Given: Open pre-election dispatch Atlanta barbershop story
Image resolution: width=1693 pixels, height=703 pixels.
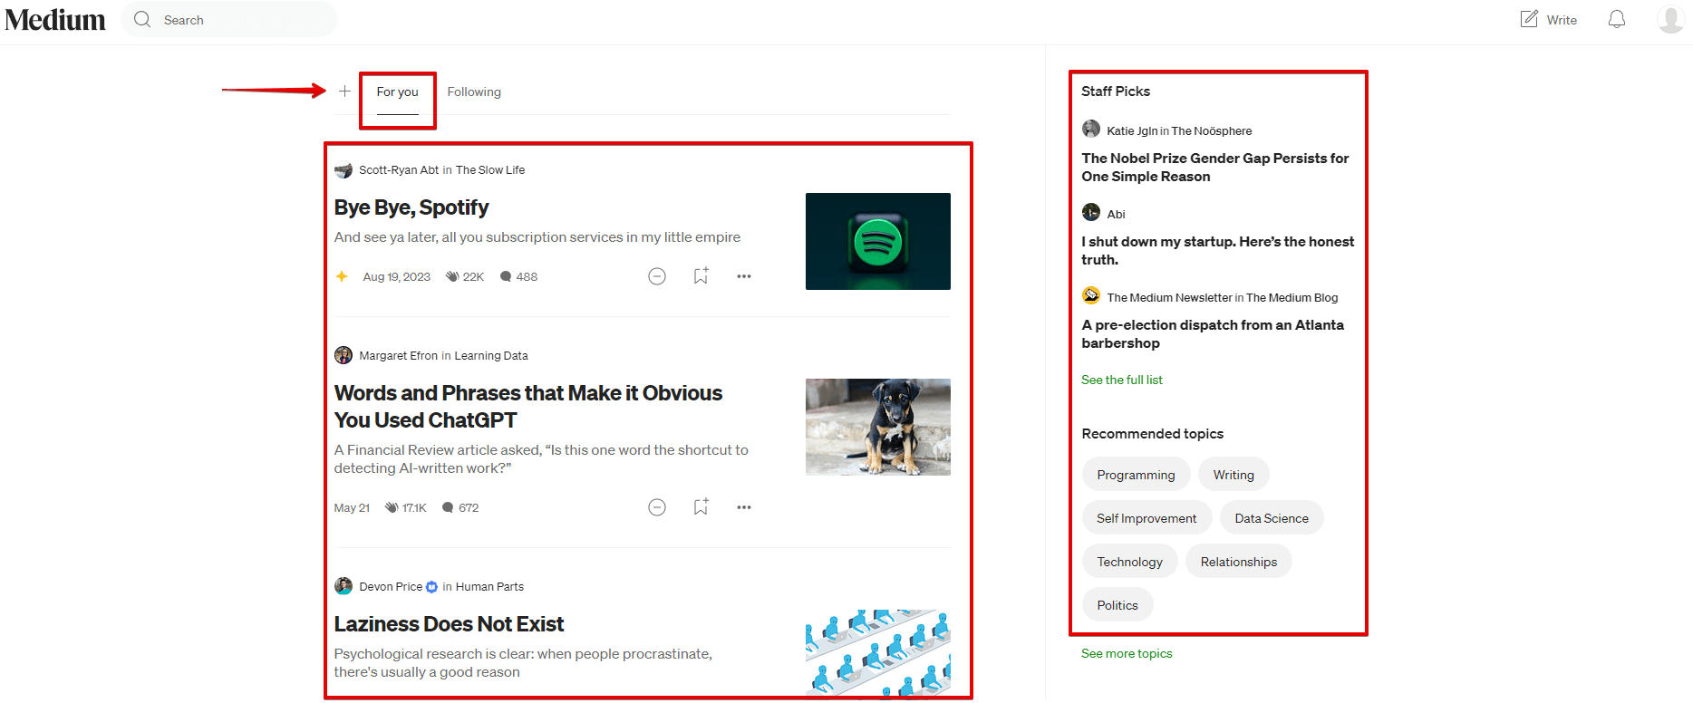Looking at the screenshot, I should (1213, 333).
